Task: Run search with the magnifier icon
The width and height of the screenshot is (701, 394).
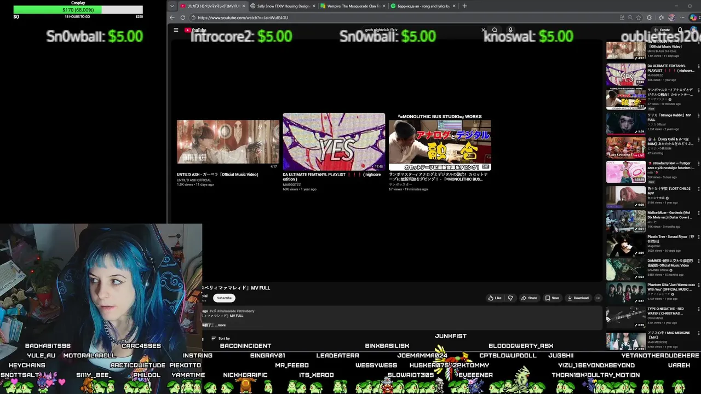Action: [x=495, y=30]
